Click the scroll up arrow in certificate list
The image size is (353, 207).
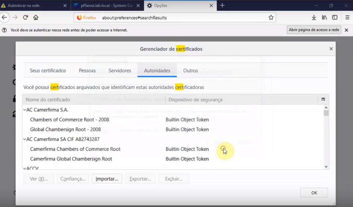(x=326, y=108)
